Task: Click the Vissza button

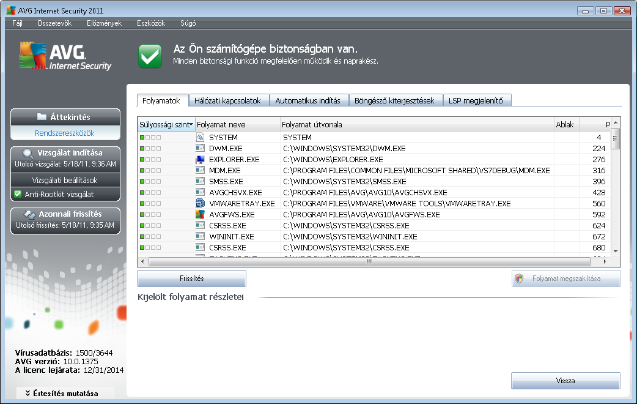Action: tap(565, 381)
